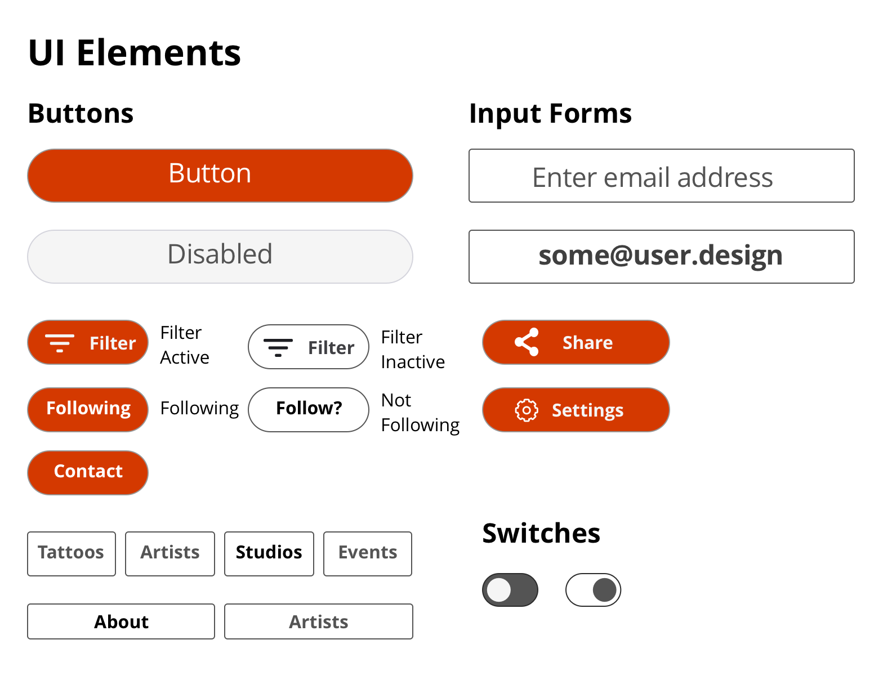Click the share icon in Share button
This screenshot has width=892, height=689.
tap(527, 342)
